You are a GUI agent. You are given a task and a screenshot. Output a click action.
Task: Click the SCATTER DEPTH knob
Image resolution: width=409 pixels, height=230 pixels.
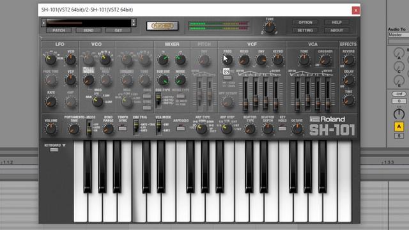click(x=268, y=129)
